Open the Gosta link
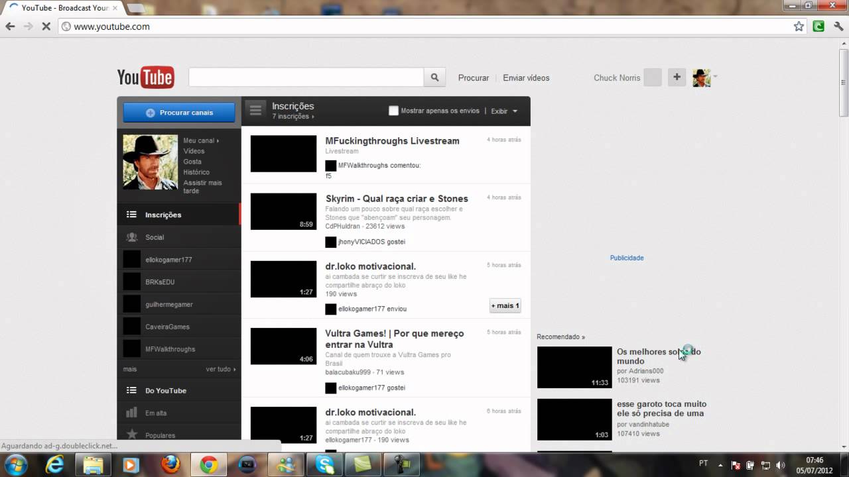The image size is (849, 477). coord(192,162)
